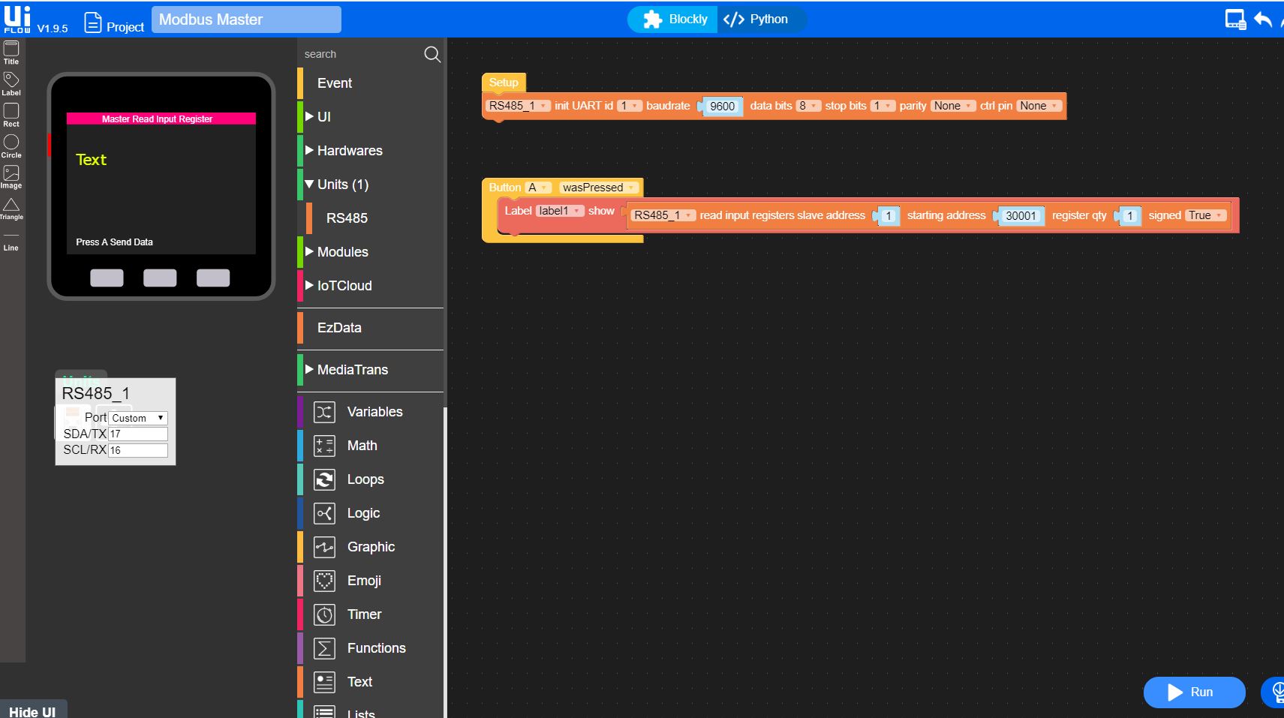Select the Title UI element tool

[11, 52]
